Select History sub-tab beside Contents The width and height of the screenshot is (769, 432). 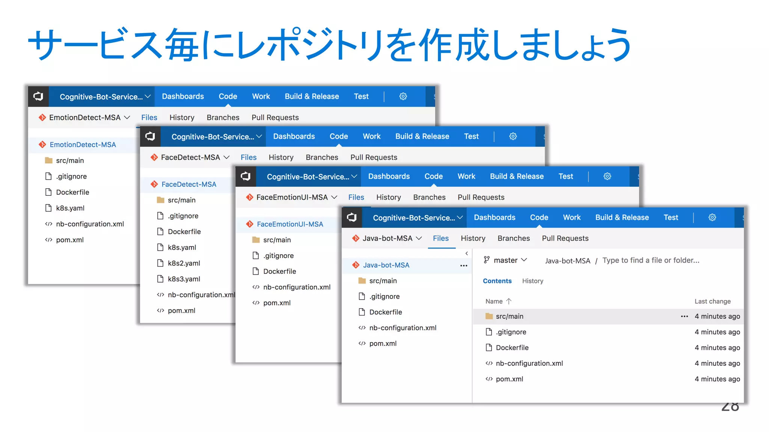(532, 281)
